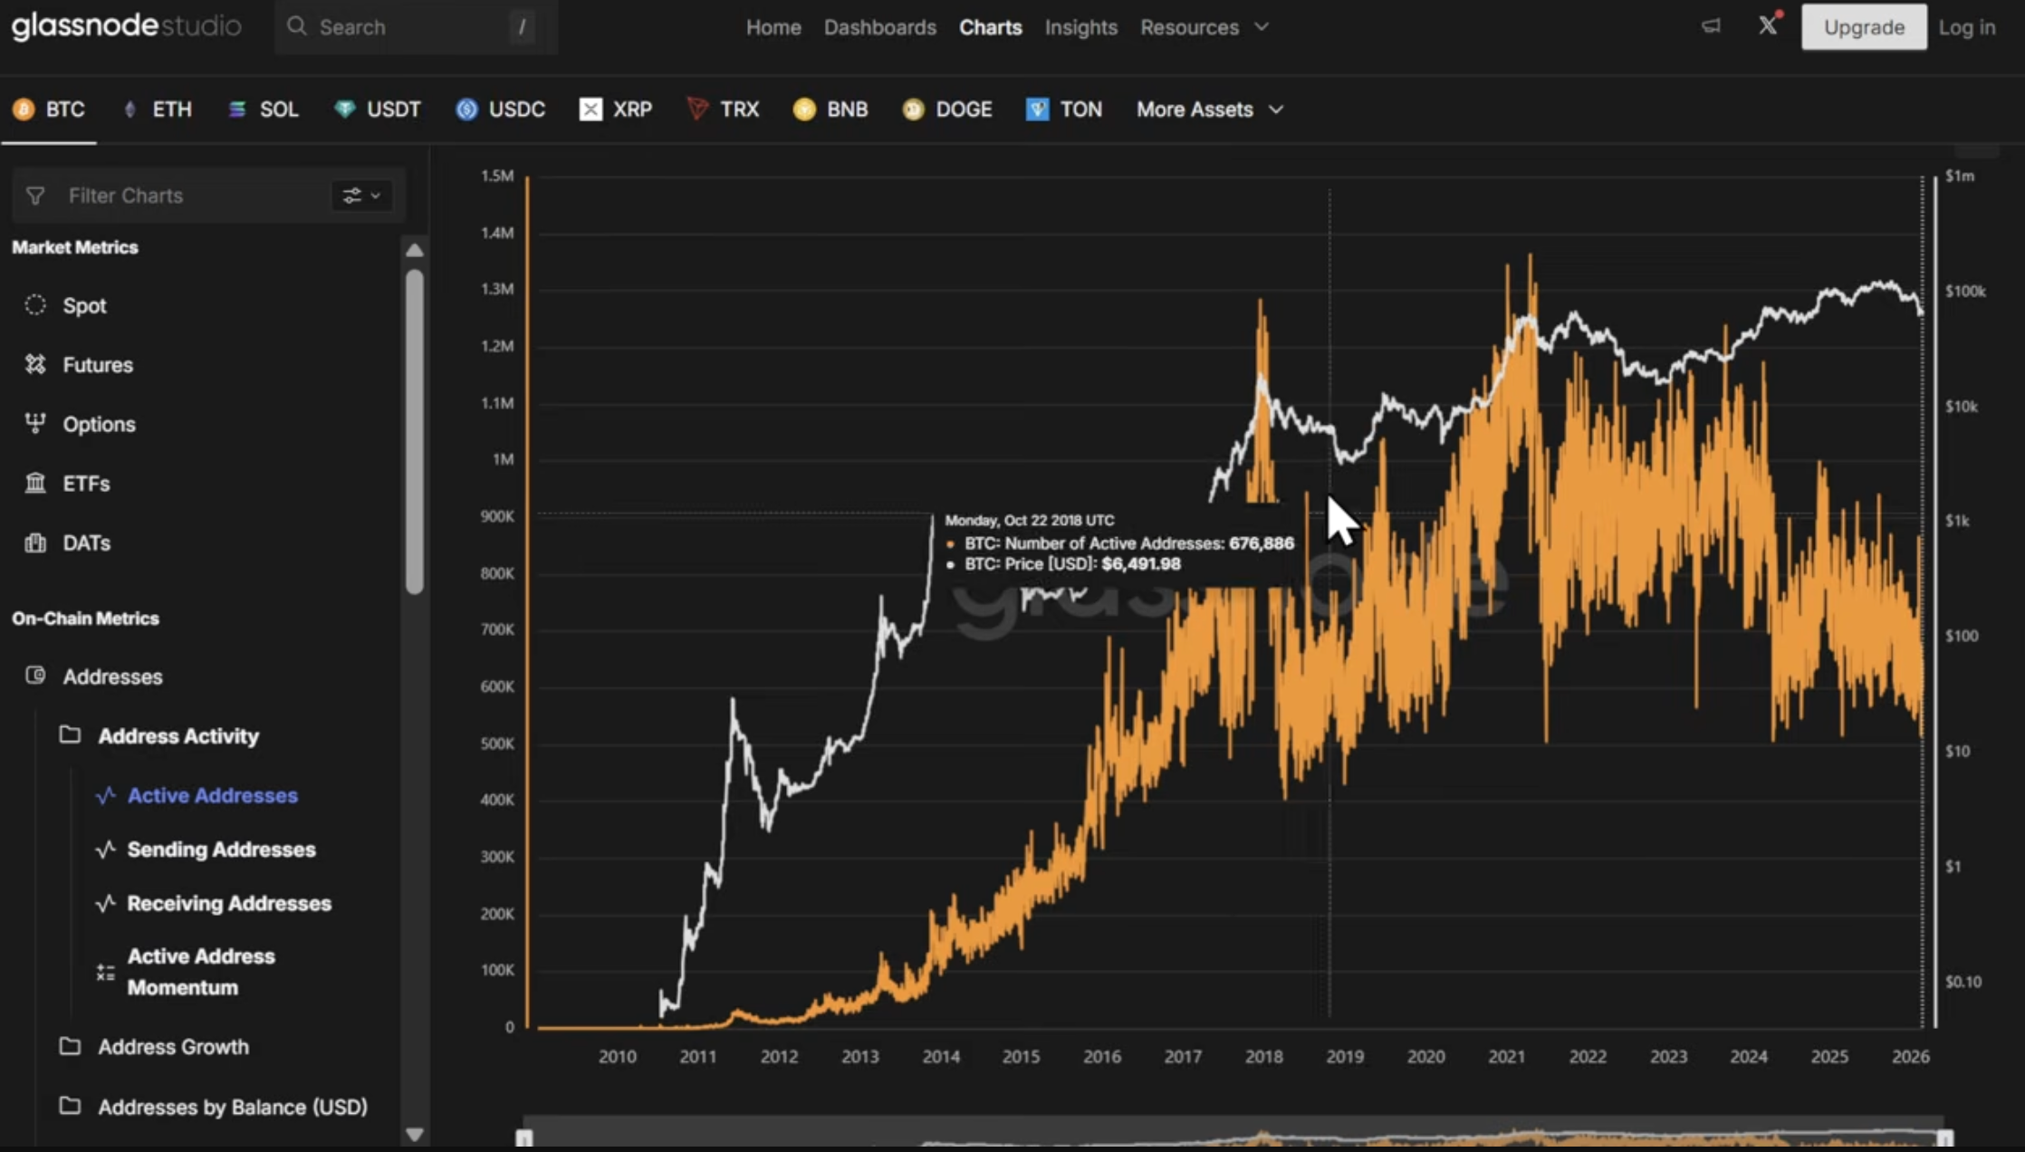The image size is (2025, 1152).
Task: Open the Dashboards page
Action: 879,27
